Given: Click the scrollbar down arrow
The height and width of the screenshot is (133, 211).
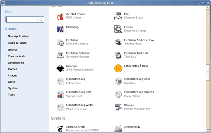Looking at the screenshot, I should (x=208, y=130).
